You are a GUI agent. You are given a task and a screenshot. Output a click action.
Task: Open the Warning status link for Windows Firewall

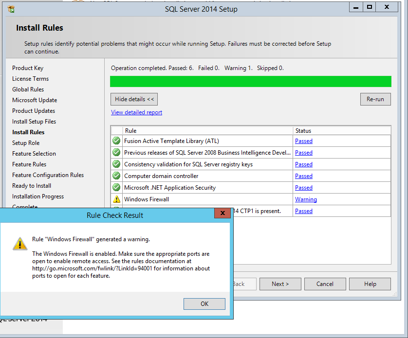pos(306,199)
